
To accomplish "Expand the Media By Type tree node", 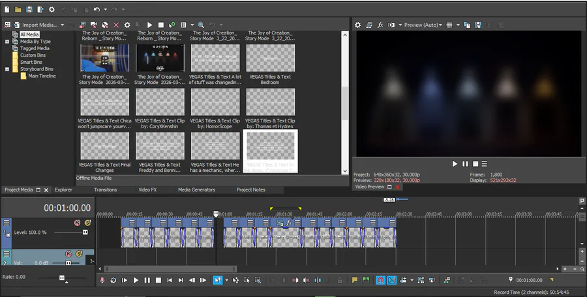I will 7,42.
